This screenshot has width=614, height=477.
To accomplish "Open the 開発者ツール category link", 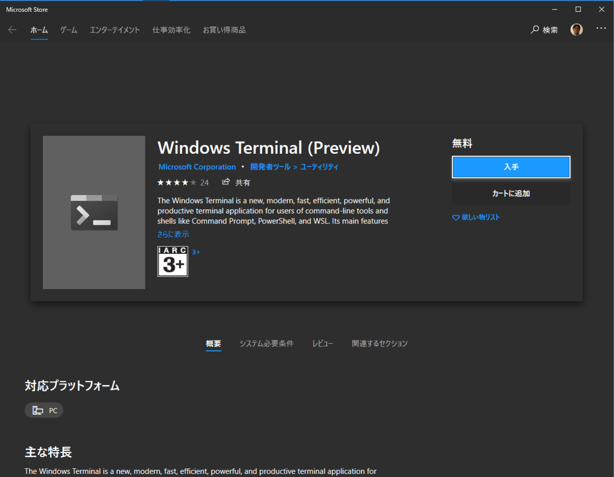I will tap(270, 167).
